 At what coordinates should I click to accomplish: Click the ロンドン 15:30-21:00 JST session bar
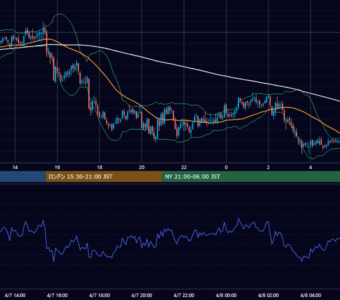[104, 176]
